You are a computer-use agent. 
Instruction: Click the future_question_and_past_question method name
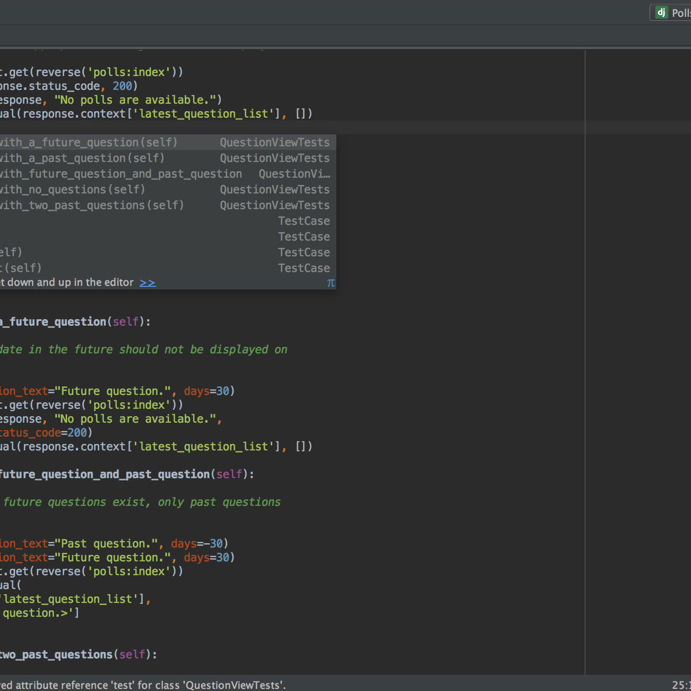[105, 474]
